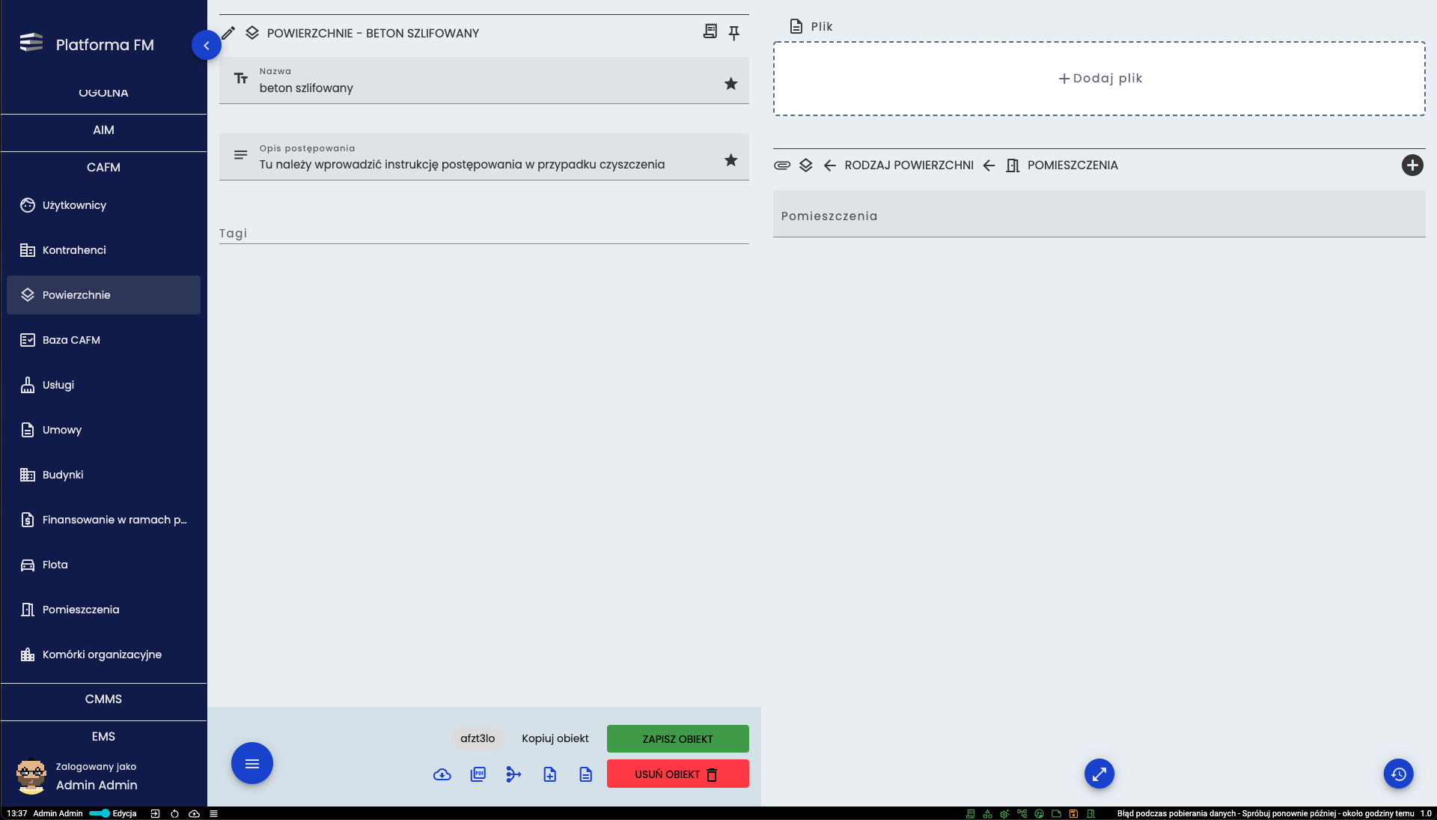Collapse the sidebar with the chevron button
1437x820 pixels.
(206, 45)
